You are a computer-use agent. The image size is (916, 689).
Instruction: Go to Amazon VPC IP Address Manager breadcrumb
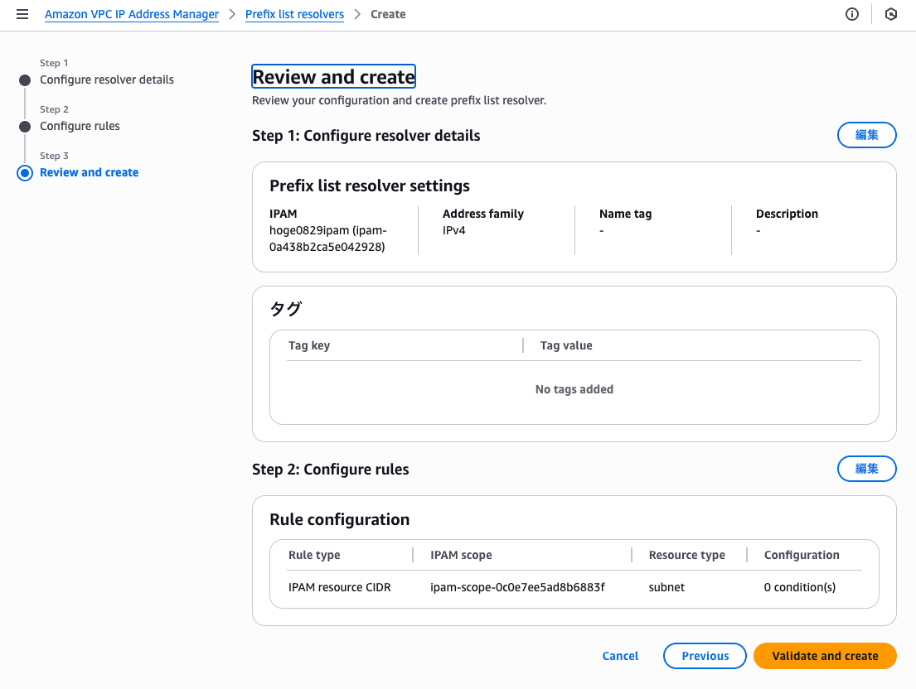[132, 14]
